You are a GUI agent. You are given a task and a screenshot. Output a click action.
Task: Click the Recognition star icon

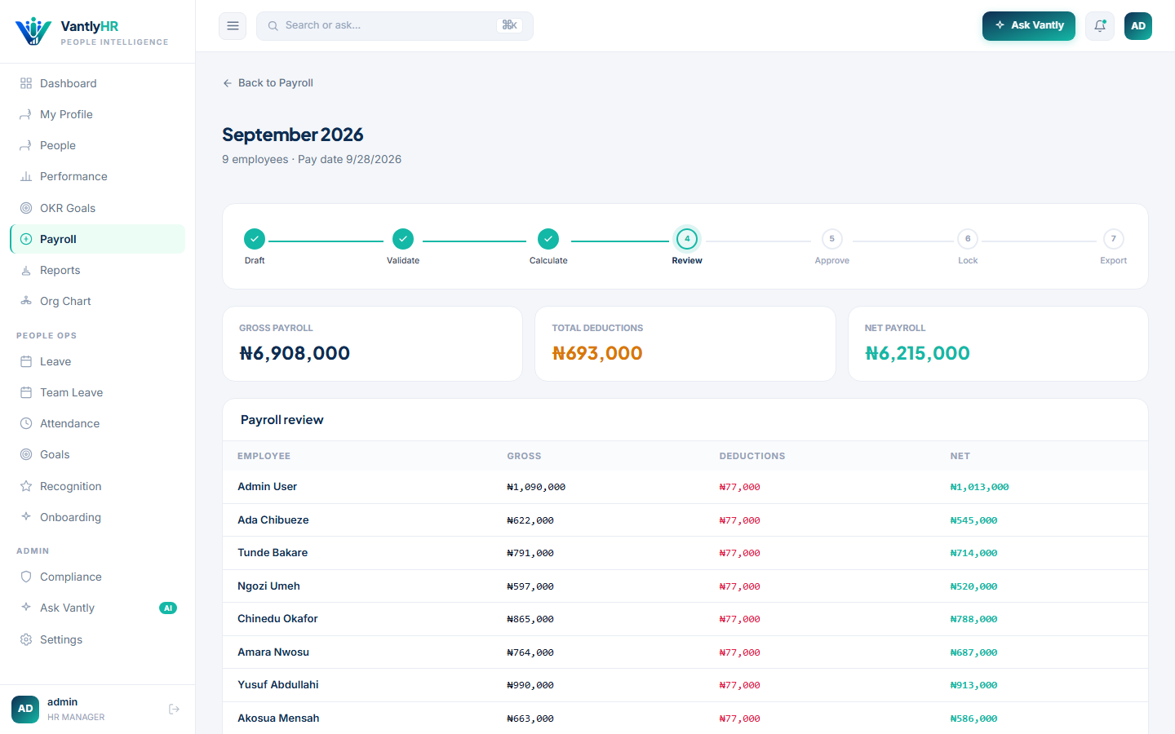click(x=26, y=486)
